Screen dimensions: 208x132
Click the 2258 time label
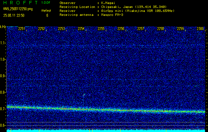(x=160, y=28)
